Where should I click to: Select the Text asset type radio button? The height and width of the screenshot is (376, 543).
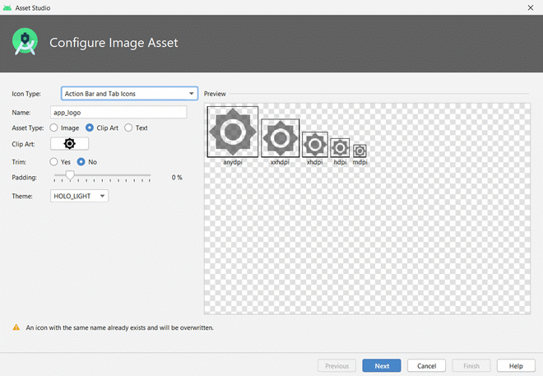[128, 128]
